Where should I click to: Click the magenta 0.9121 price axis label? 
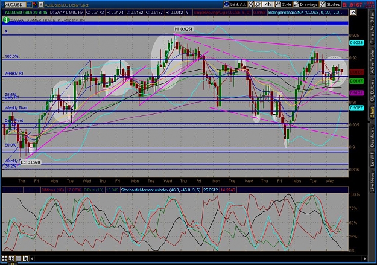tap(356, 93)
